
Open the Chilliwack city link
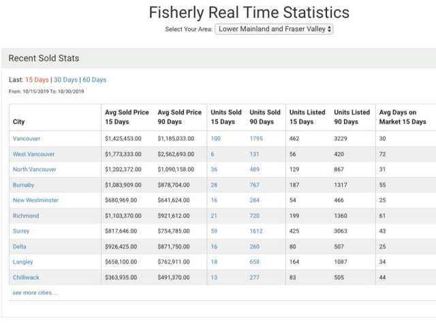click(26, 277)
